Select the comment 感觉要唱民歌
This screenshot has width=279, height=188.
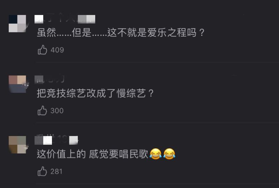(x=118, y=154)
